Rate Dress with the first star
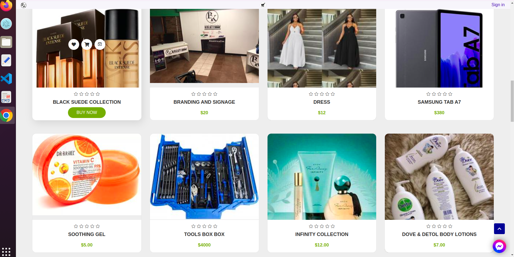The height and width of the screenshot is (257, 514). (x=311, y=94)
